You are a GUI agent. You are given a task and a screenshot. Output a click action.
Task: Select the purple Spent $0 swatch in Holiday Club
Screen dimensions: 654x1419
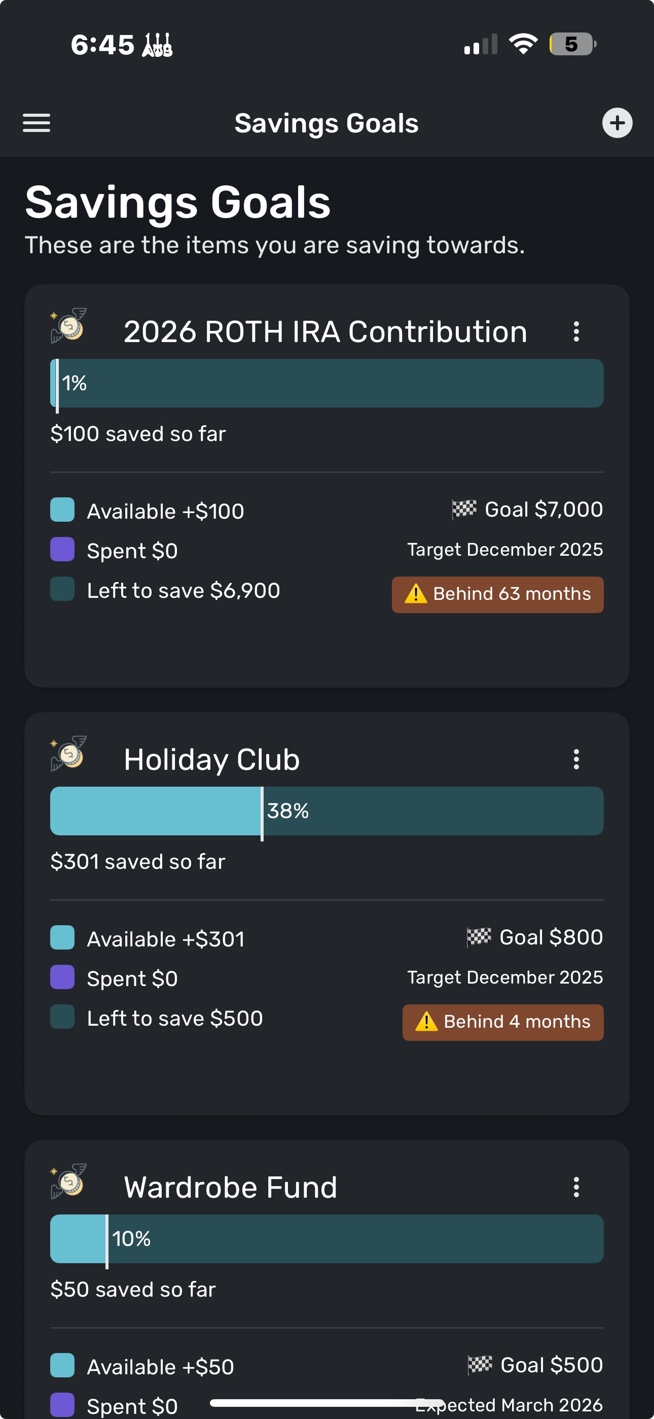[62, 977]
